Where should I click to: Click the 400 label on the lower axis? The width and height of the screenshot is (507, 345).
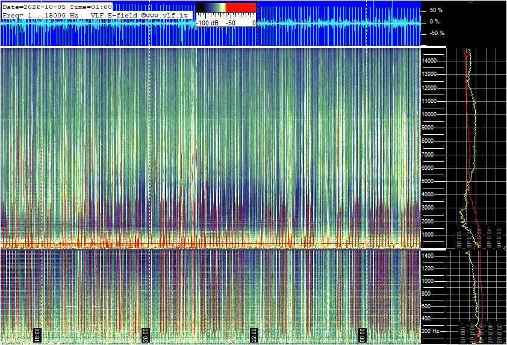coord(426,319)
